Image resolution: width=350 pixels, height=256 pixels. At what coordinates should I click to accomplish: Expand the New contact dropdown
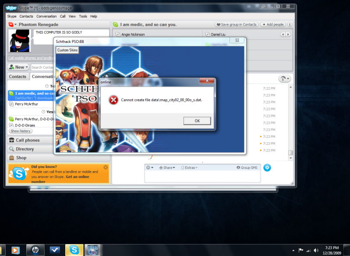click(x=18, y=67)
